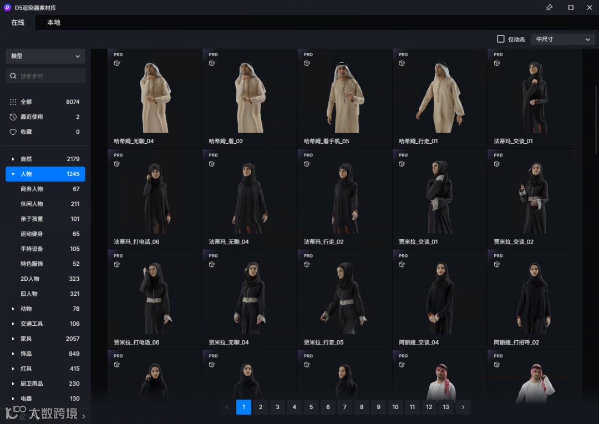This screenshot has height=424, width=599.
Task: Go to page 13
Action: tap(446, 407)
